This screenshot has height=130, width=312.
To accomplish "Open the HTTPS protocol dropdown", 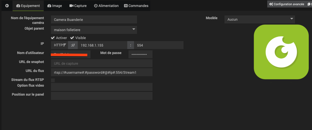I will 59,45.
